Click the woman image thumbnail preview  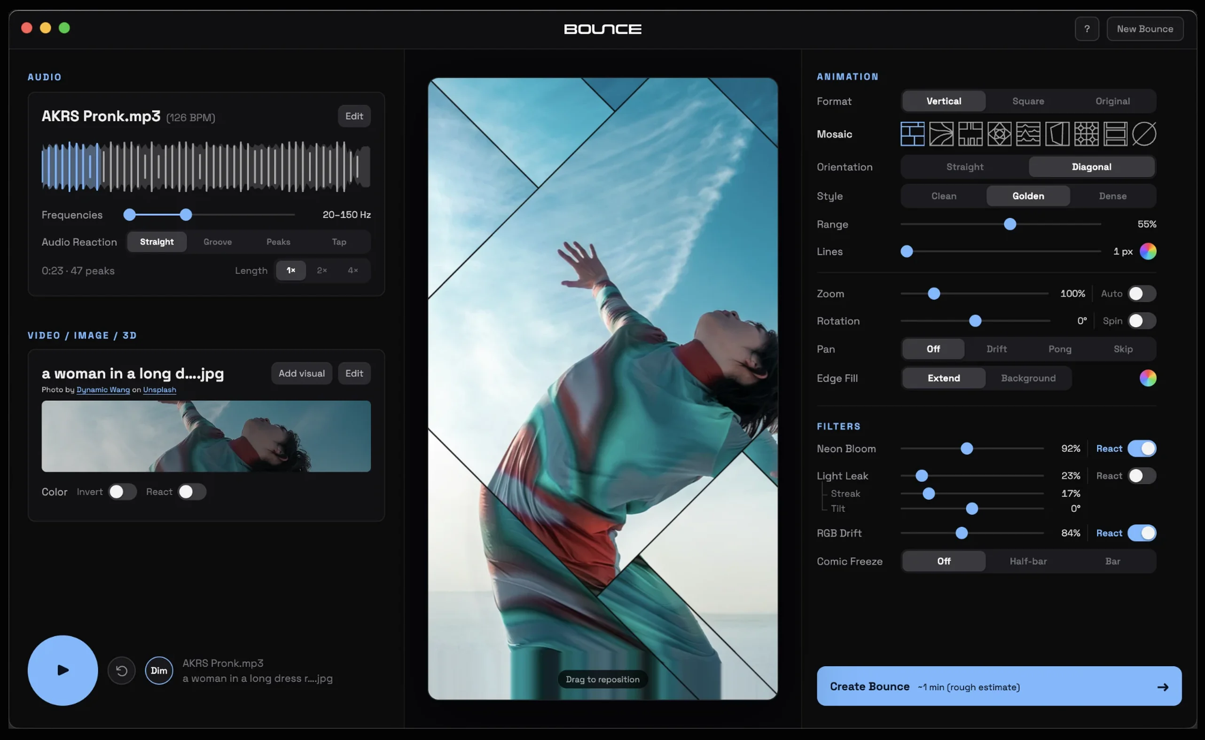[x=206, y=437]
